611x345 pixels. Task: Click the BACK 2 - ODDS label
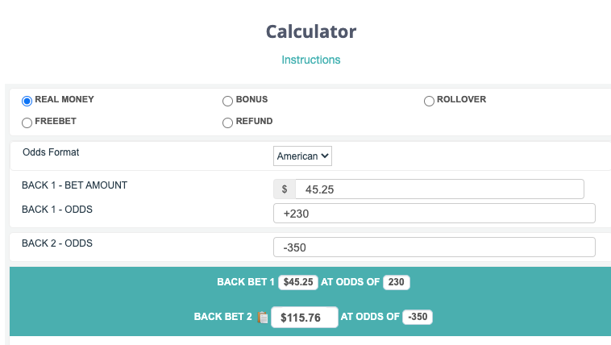[x=57, y=243]
